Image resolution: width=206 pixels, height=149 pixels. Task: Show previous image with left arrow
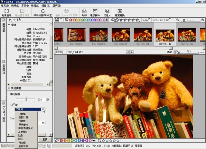click(x=128, y=52)
